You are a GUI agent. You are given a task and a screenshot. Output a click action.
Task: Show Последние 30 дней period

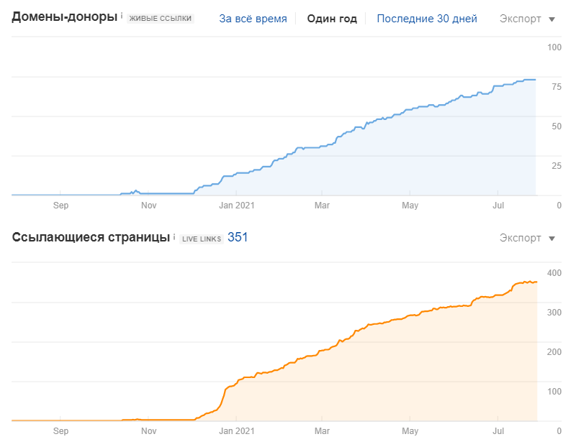pos(427,19)
